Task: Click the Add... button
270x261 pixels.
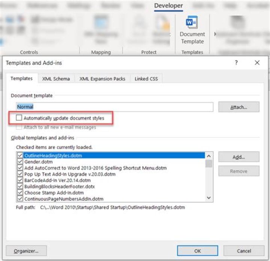Action: pyautogui.click(x=238, y=157)
